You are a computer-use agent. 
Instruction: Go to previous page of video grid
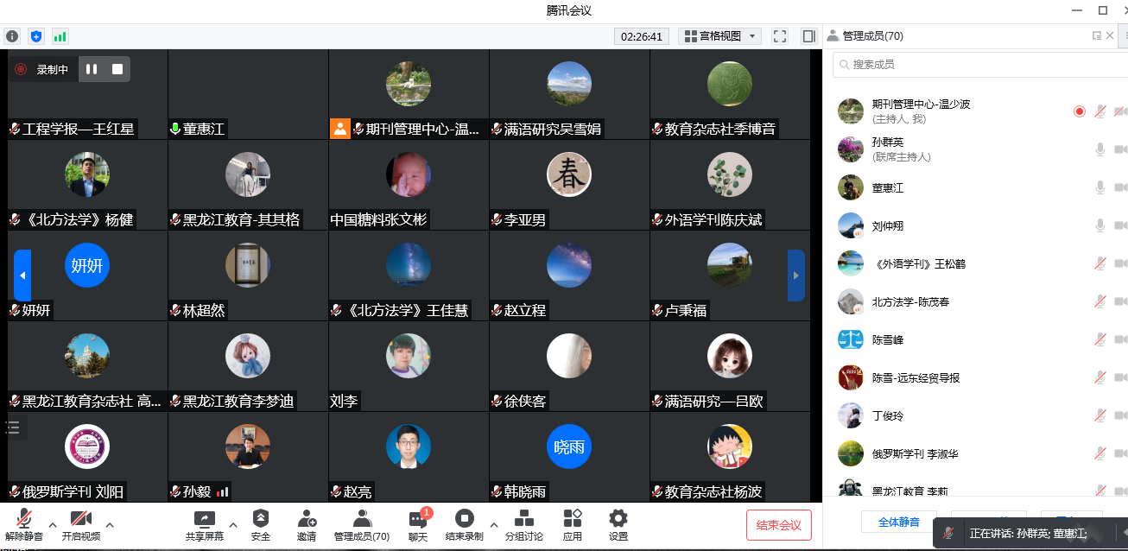coord(22,275)
